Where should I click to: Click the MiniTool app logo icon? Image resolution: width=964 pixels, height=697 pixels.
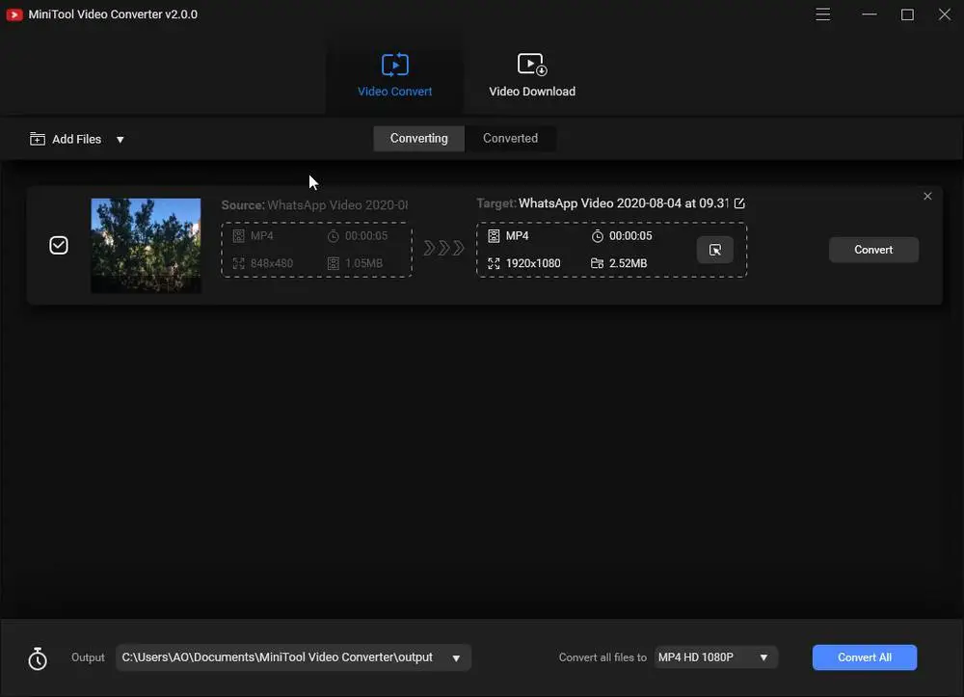tap(14, 14)
